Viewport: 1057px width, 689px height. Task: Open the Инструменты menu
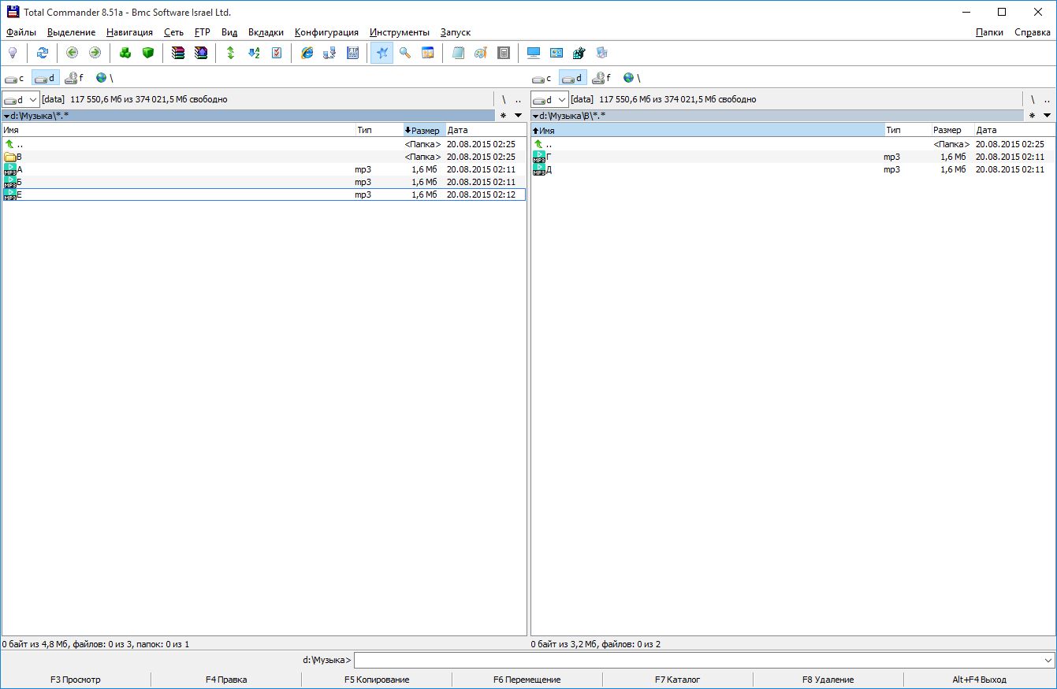click(399, 32)
